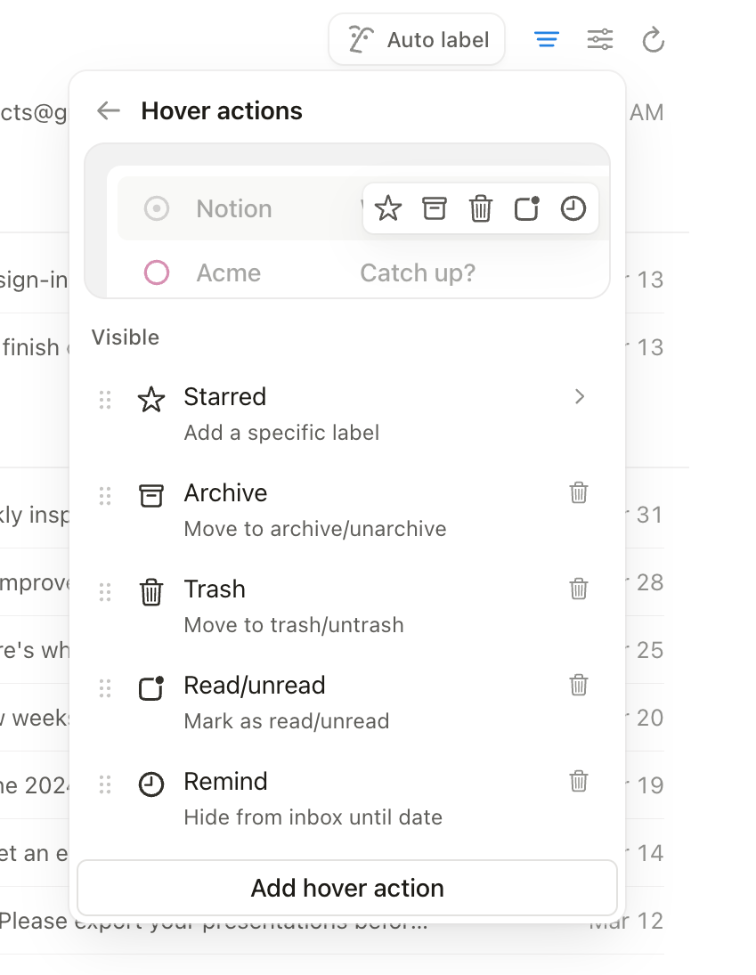Click the clock icon beside the Remind action

coord(151,784)
